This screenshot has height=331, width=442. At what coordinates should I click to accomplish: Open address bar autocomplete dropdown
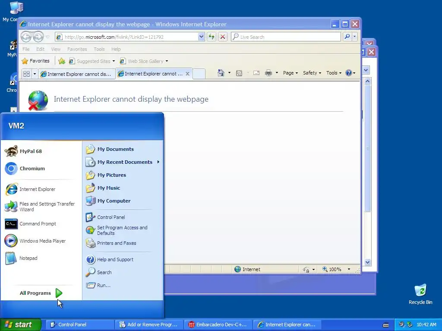tap(201, 37)
